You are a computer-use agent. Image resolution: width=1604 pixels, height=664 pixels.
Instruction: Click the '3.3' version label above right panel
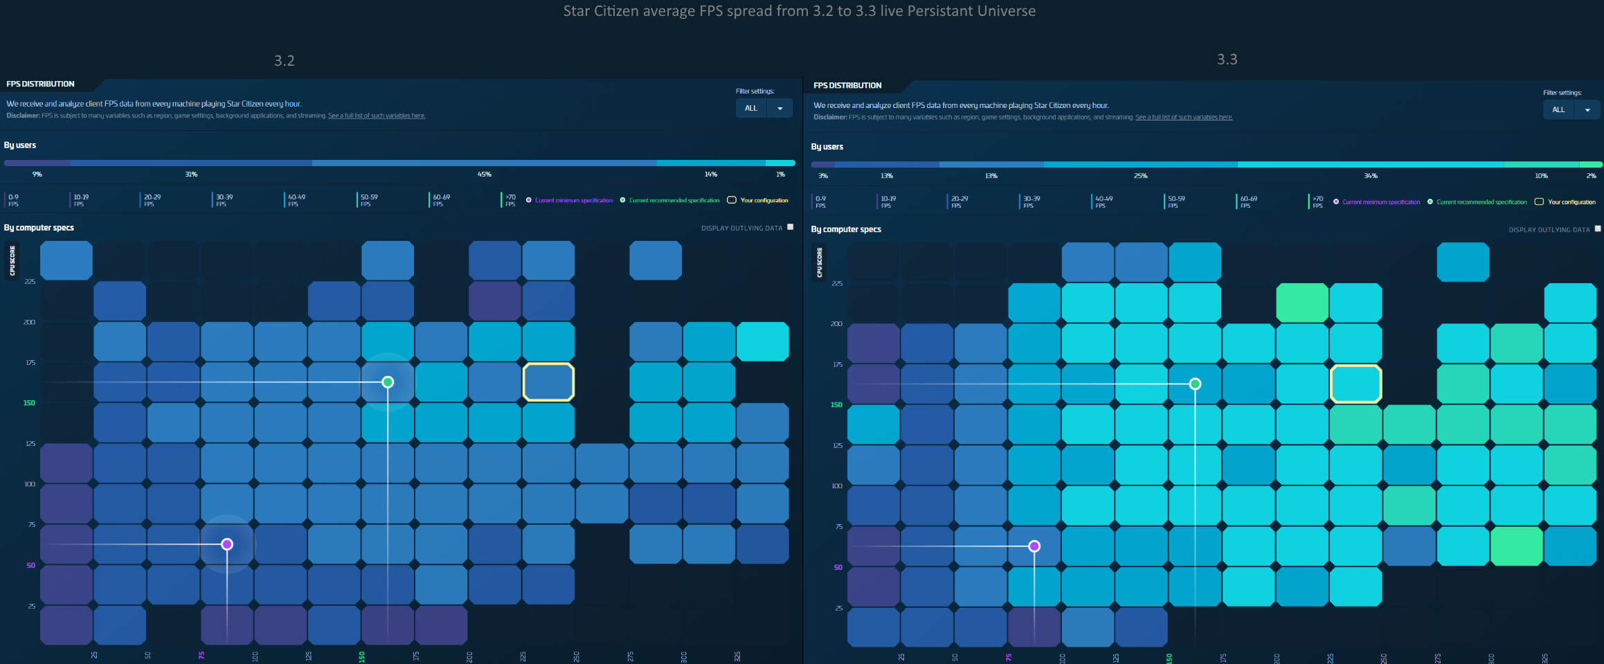(x=1227, y=59)
